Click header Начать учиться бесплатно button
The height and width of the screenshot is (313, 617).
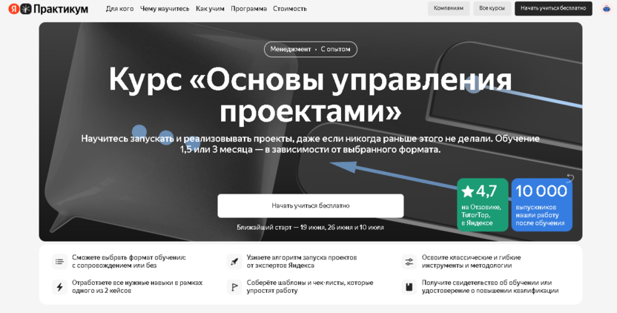point(553,8)
